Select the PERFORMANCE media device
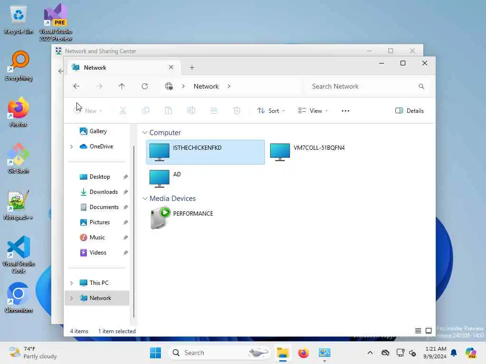This screenshot has height=364, width=486. coord(182,218)
